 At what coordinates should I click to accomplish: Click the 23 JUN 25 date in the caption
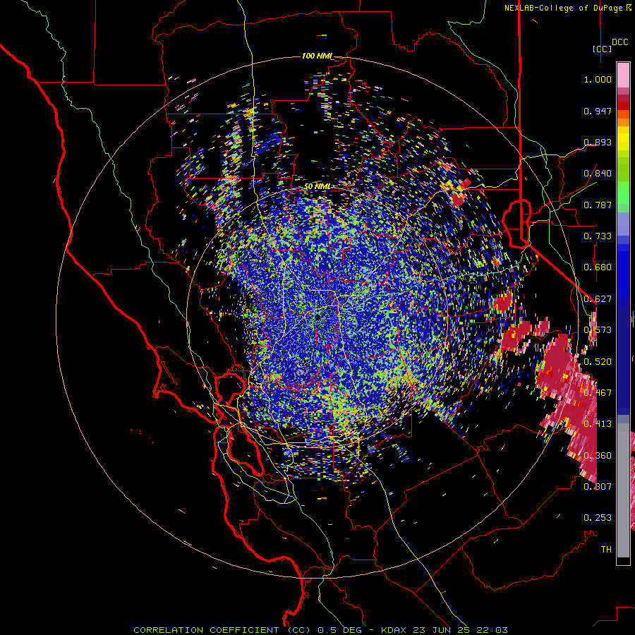point(442,630)
